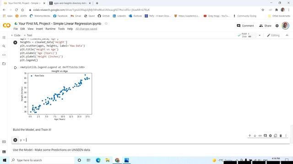Click the Share button
The height and width of the screenshot is (164, 293).
coord(265,26)
